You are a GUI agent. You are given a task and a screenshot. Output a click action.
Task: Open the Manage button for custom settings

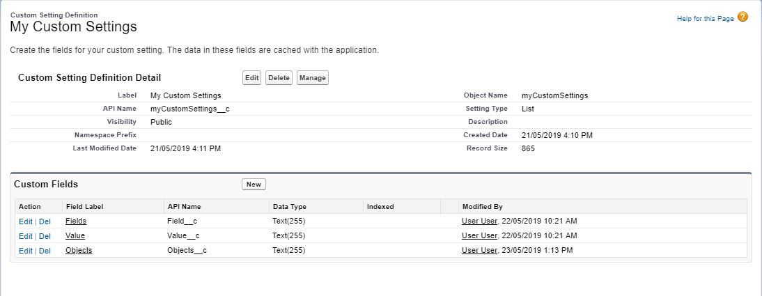(x=312, y=78)
